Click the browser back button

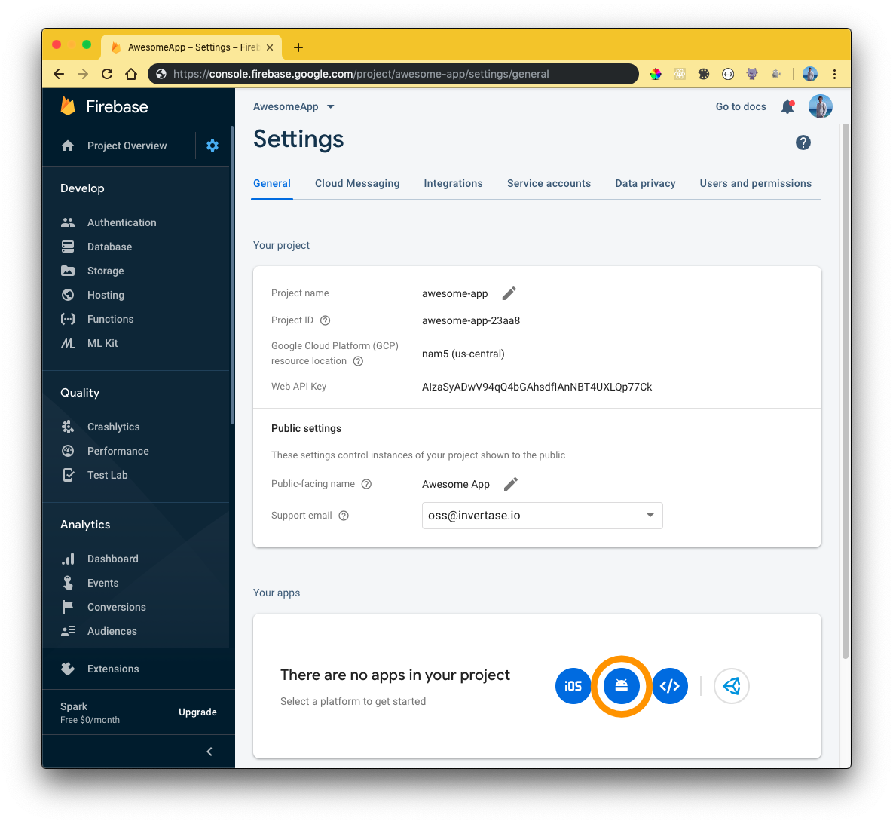[59, 74]
